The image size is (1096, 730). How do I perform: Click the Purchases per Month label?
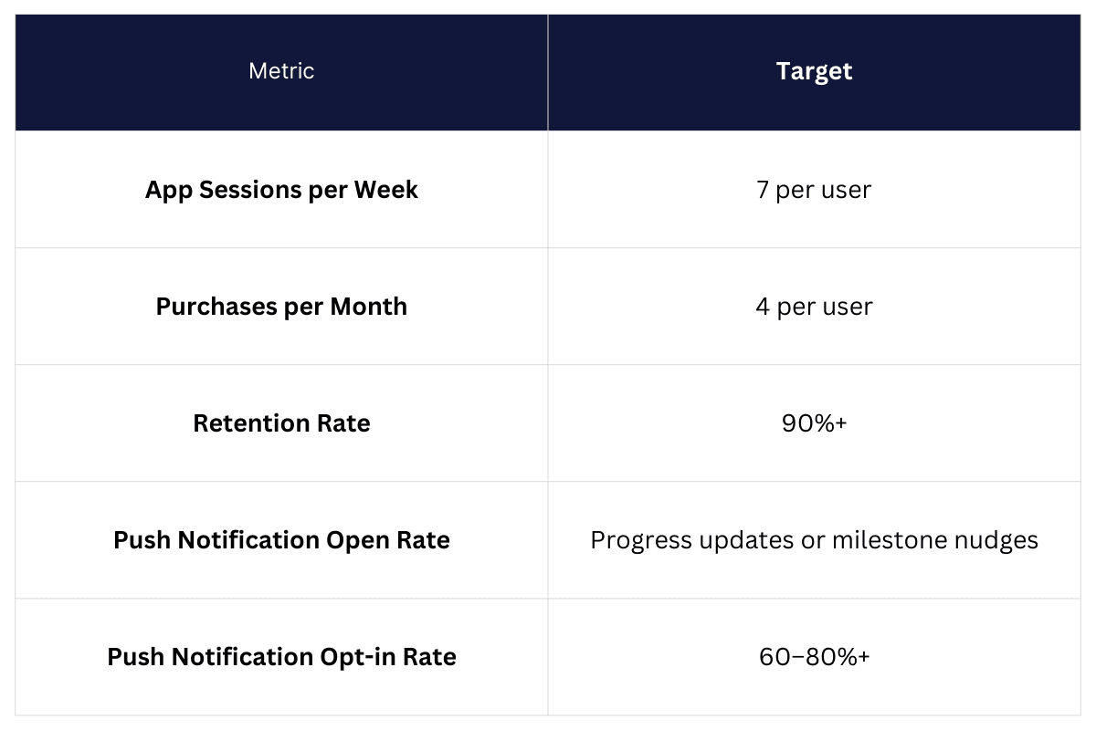(x=281, y=307)
